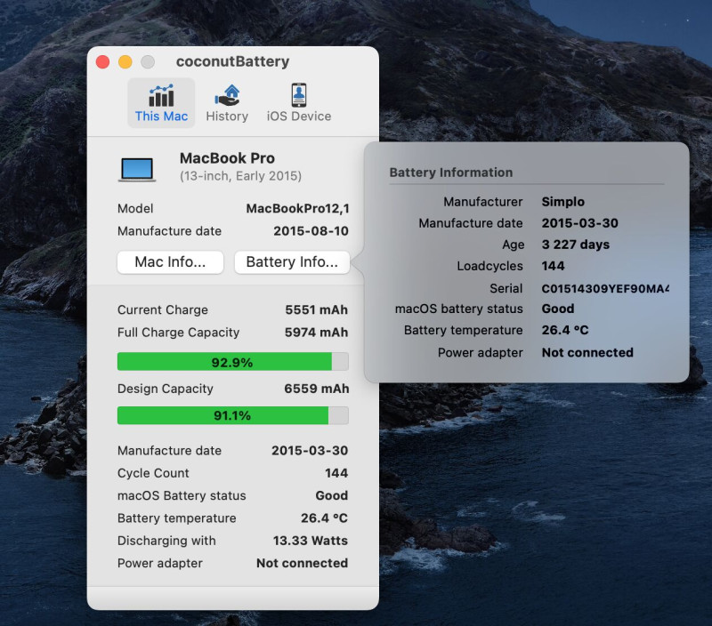Image resolution: width=712 pixels, height=626 pixels.
Task: Click the Battery temperature label in main window
Action: 176,518
